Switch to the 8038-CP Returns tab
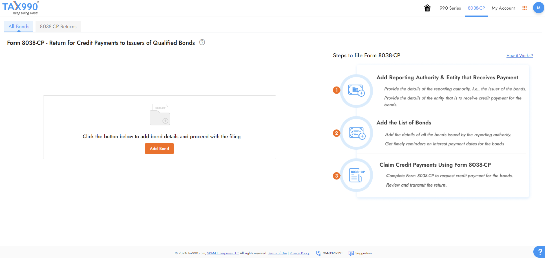This screenshot has width=545, height=258. pos(58,26)
